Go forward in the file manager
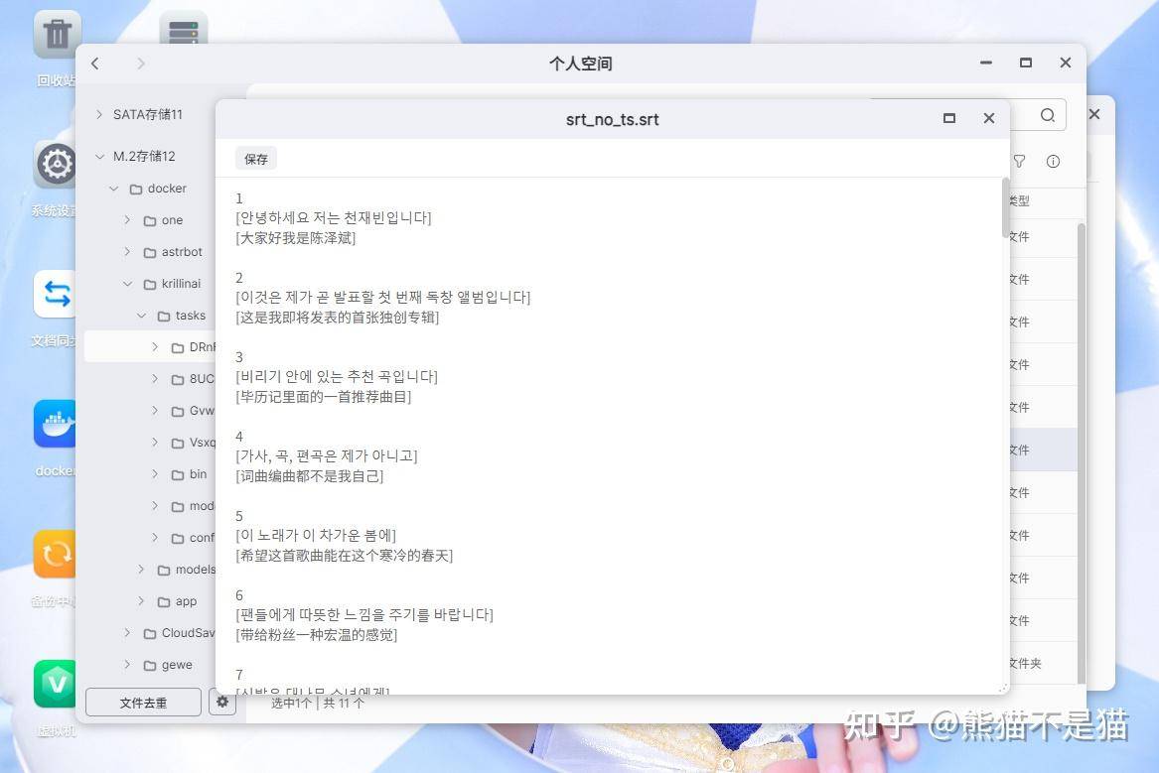 pyautogui.click(x=140, y=64)
